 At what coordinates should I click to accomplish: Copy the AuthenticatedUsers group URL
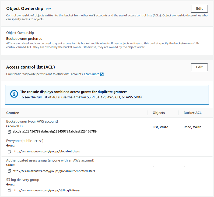tap(9, 171)
